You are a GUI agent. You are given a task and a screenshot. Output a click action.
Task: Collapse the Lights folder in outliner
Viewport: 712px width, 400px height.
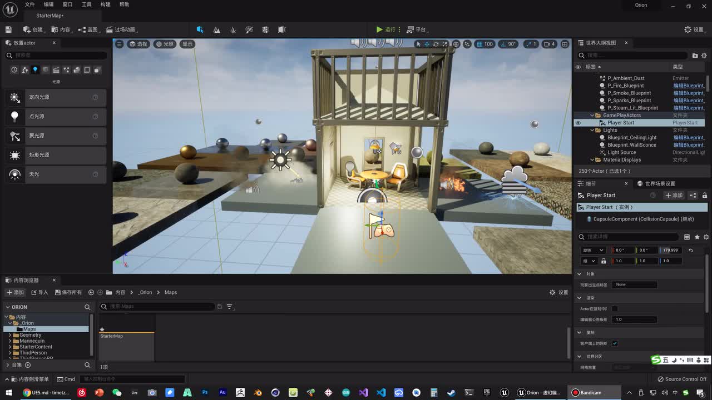point(592,131)
